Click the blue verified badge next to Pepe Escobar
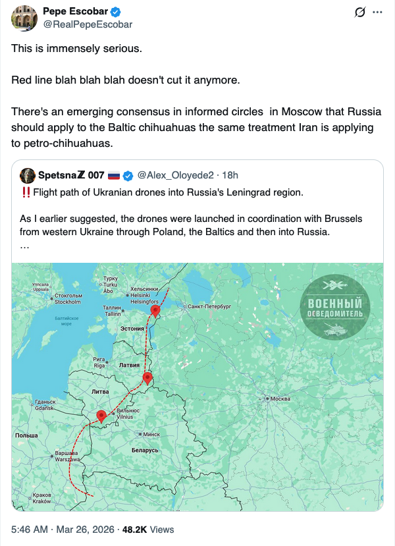Viewport: 395px width, 546px height. (x=115, y=11)
